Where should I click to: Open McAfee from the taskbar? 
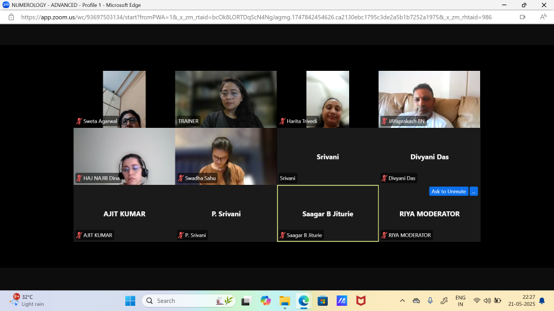click(x=361, y=301)
